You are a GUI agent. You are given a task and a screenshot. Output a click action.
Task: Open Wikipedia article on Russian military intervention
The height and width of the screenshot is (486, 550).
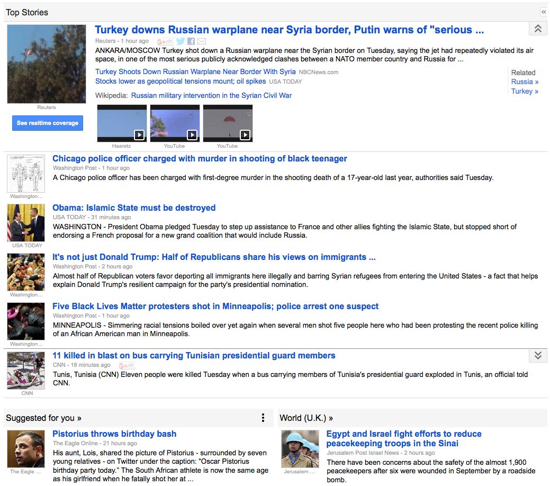(211, 95)
